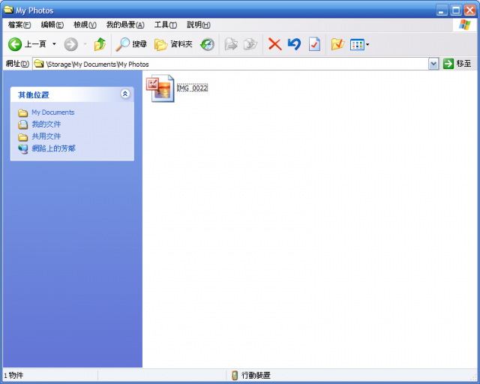Toggle the 資料夾 folders pane
This screenshot has width=480, height=384.
(173, 45)
